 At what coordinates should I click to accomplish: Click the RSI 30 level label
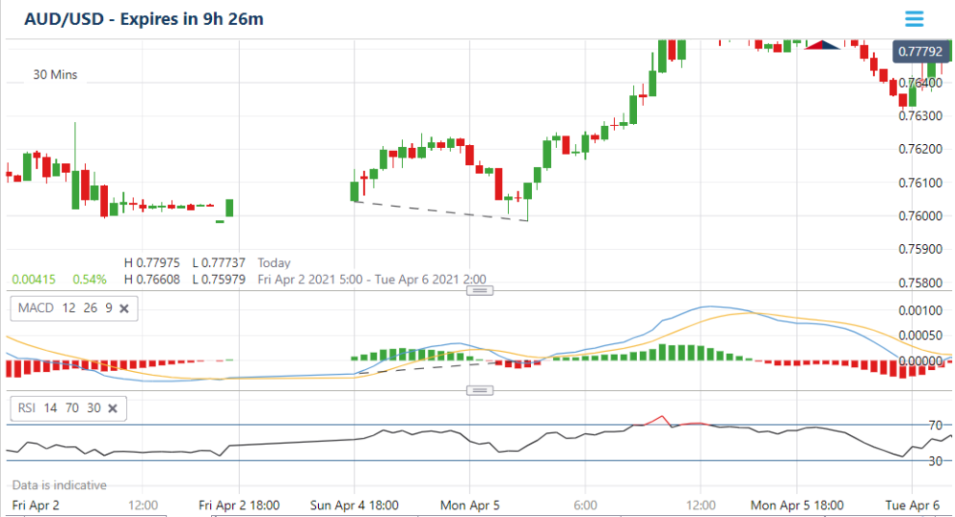pyautogui.click(x=936, y=461)
